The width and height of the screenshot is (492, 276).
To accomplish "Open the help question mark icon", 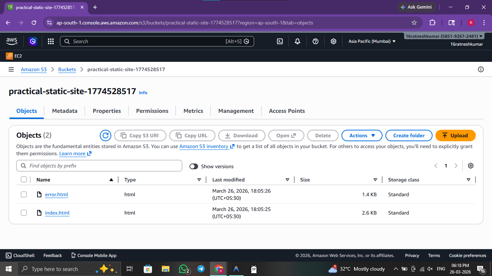I will point(316,41).
